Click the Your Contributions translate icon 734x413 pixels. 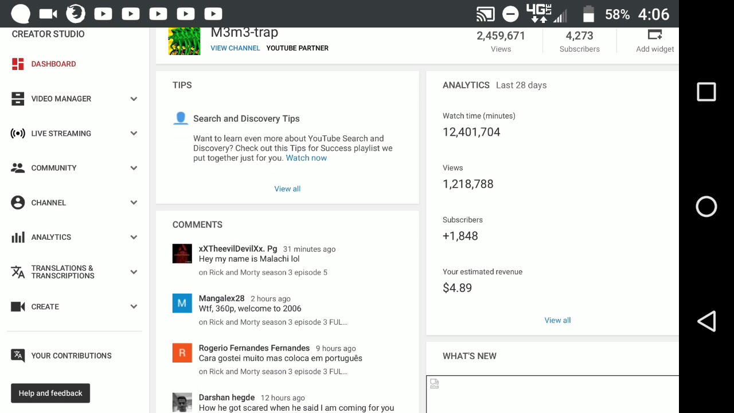coord(18,356)
